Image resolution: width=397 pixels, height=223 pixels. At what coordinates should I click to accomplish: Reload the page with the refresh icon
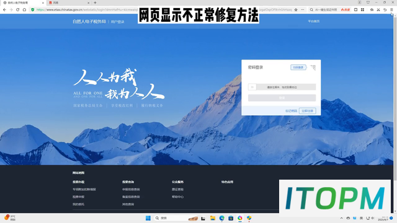tap(18, 10)
